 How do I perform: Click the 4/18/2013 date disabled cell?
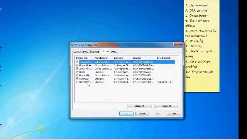(165, 82)
